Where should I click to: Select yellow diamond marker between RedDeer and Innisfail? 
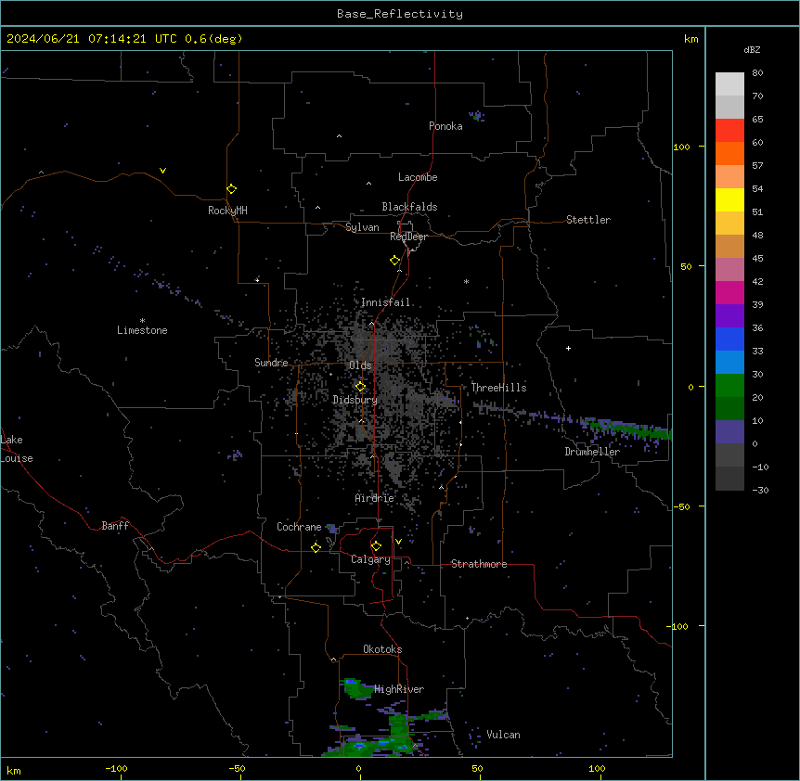[395, 261]
